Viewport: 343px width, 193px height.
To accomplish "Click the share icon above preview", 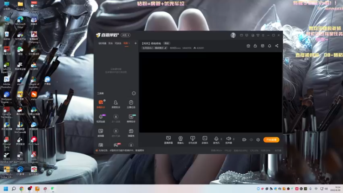I will pyautogui.click(x=277, y=46).
